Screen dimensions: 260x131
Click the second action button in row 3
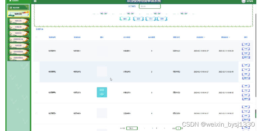246,90
